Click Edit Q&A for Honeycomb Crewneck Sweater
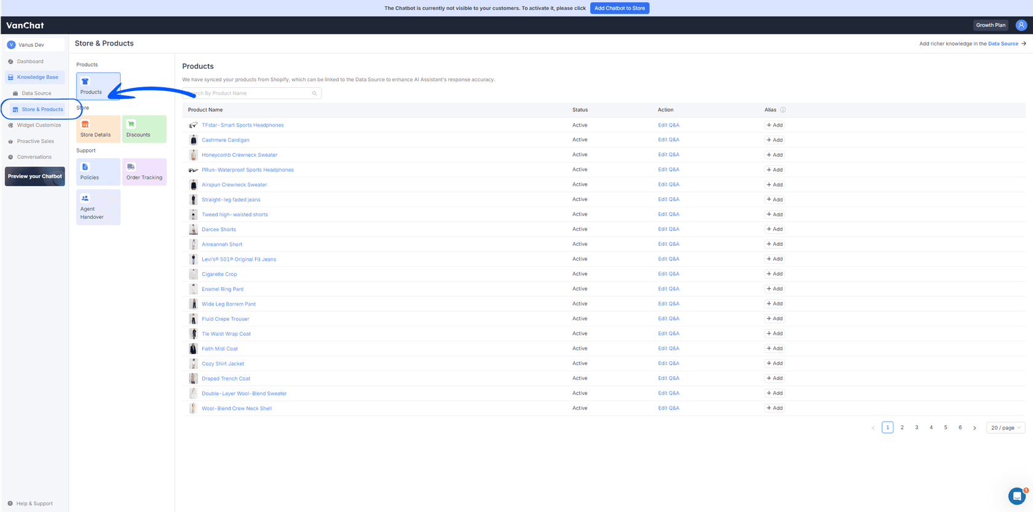This screenshot has height=512, width=1033. pyautogui.click(x=669, y=155)
